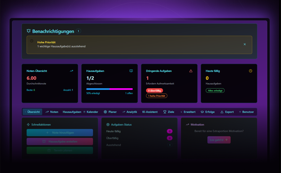Screen dimensions: 281x173
Task: Open the Erweitert options
Action: coord(188,112)
